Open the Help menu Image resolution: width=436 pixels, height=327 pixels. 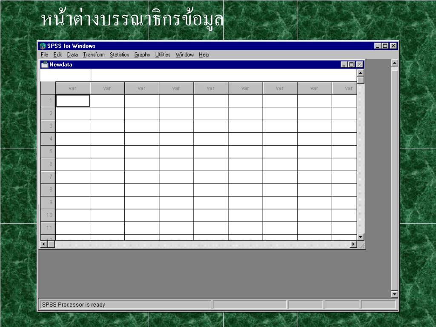click(x=204, y=55)
